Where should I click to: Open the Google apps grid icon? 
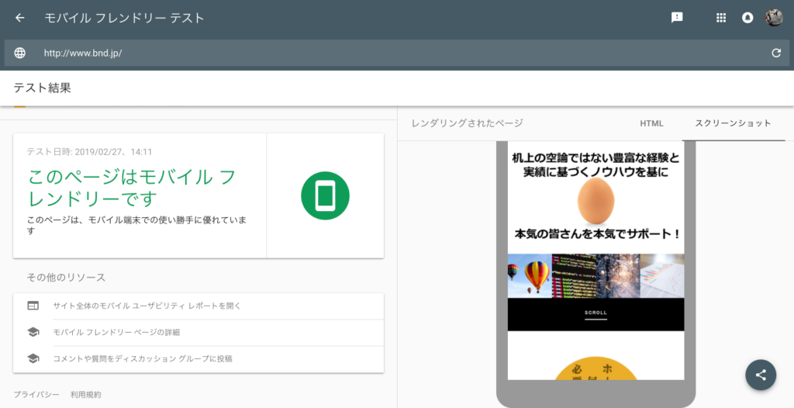(721, 18)
